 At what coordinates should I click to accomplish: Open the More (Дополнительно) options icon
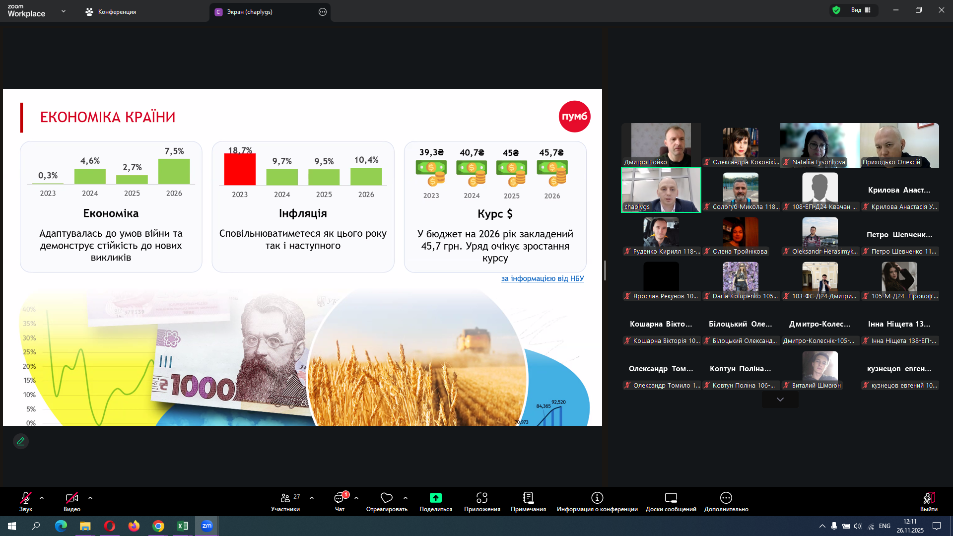726,498
